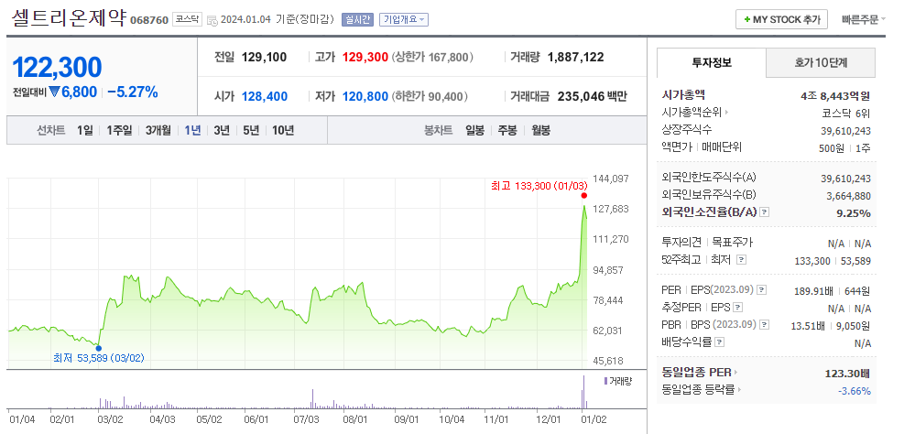Switch to the 투자정보 tab
Image resolution: width=904 pixels, height=434 pixels.
click(x=712, y=63)
